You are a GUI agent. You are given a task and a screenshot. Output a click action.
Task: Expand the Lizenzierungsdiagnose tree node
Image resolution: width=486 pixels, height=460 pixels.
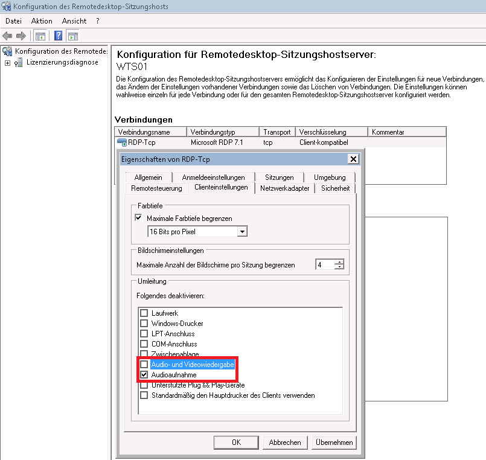coord(7,63)
